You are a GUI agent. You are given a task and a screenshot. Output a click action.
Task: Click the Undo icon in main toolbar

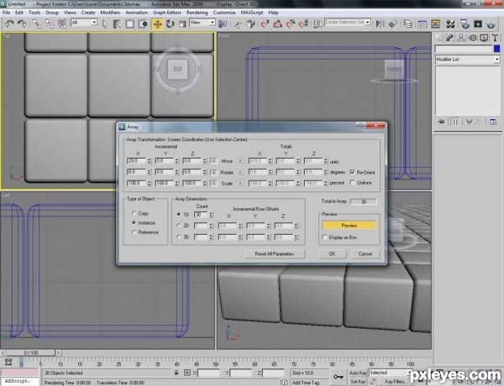click(9, 23)
